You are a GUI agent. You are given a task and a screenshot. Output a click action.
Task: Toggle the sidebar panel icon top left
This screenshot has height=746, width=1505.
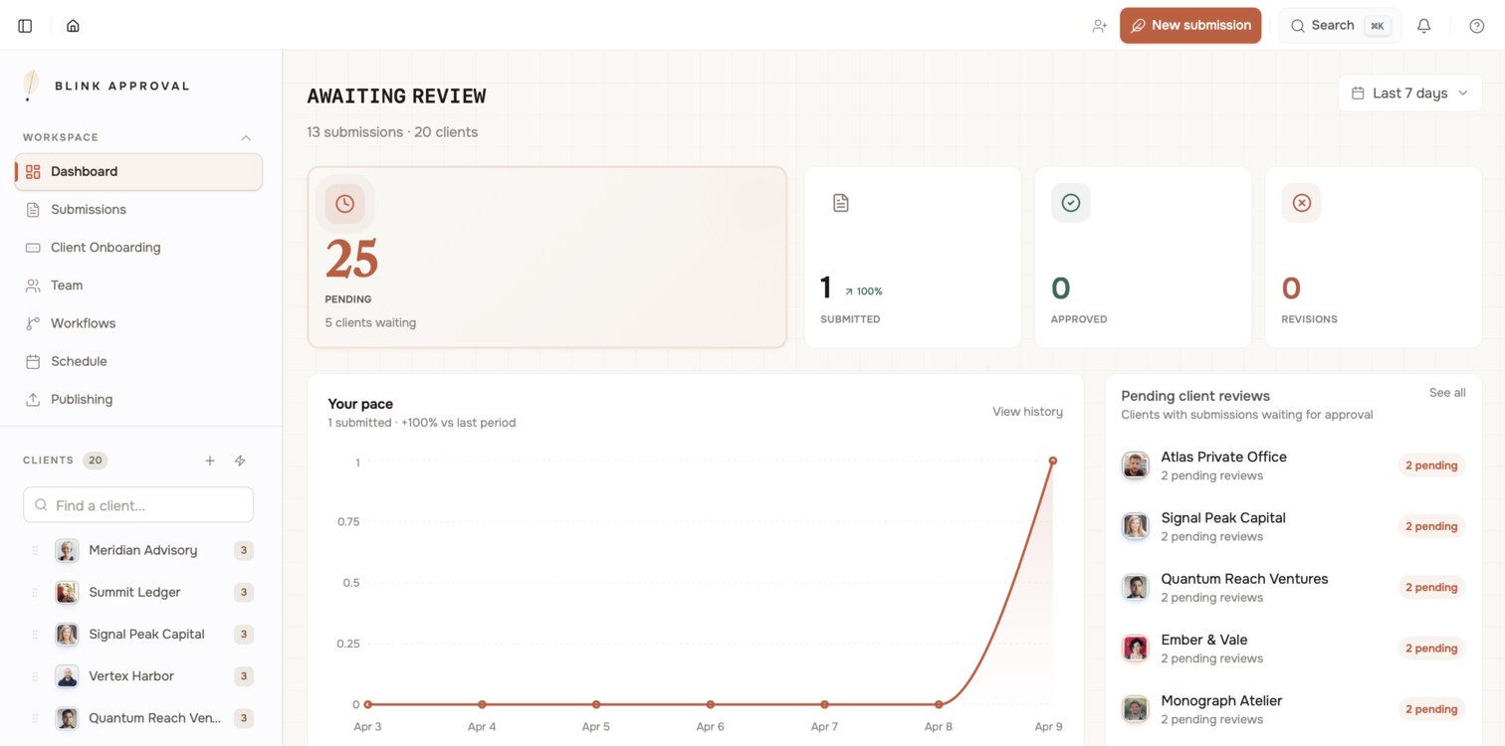(x=25, y=25)
